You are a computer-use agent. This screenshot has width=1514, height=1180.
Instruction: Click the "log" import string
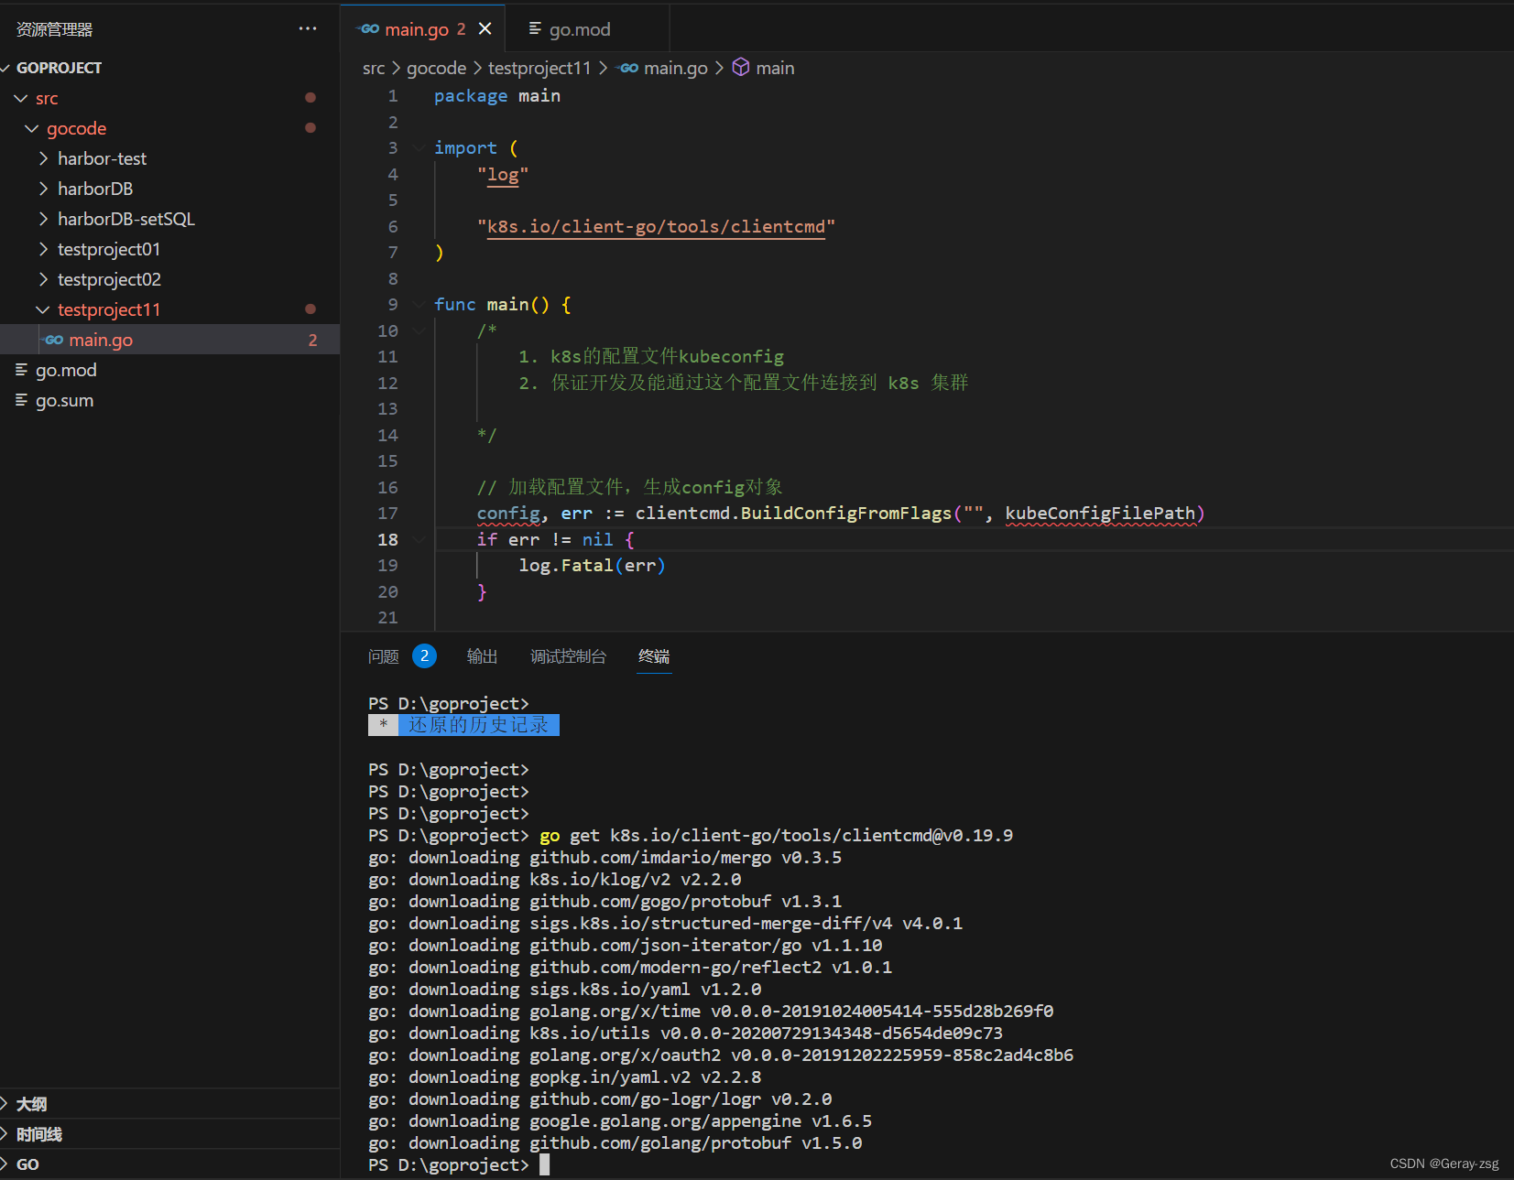503,175
